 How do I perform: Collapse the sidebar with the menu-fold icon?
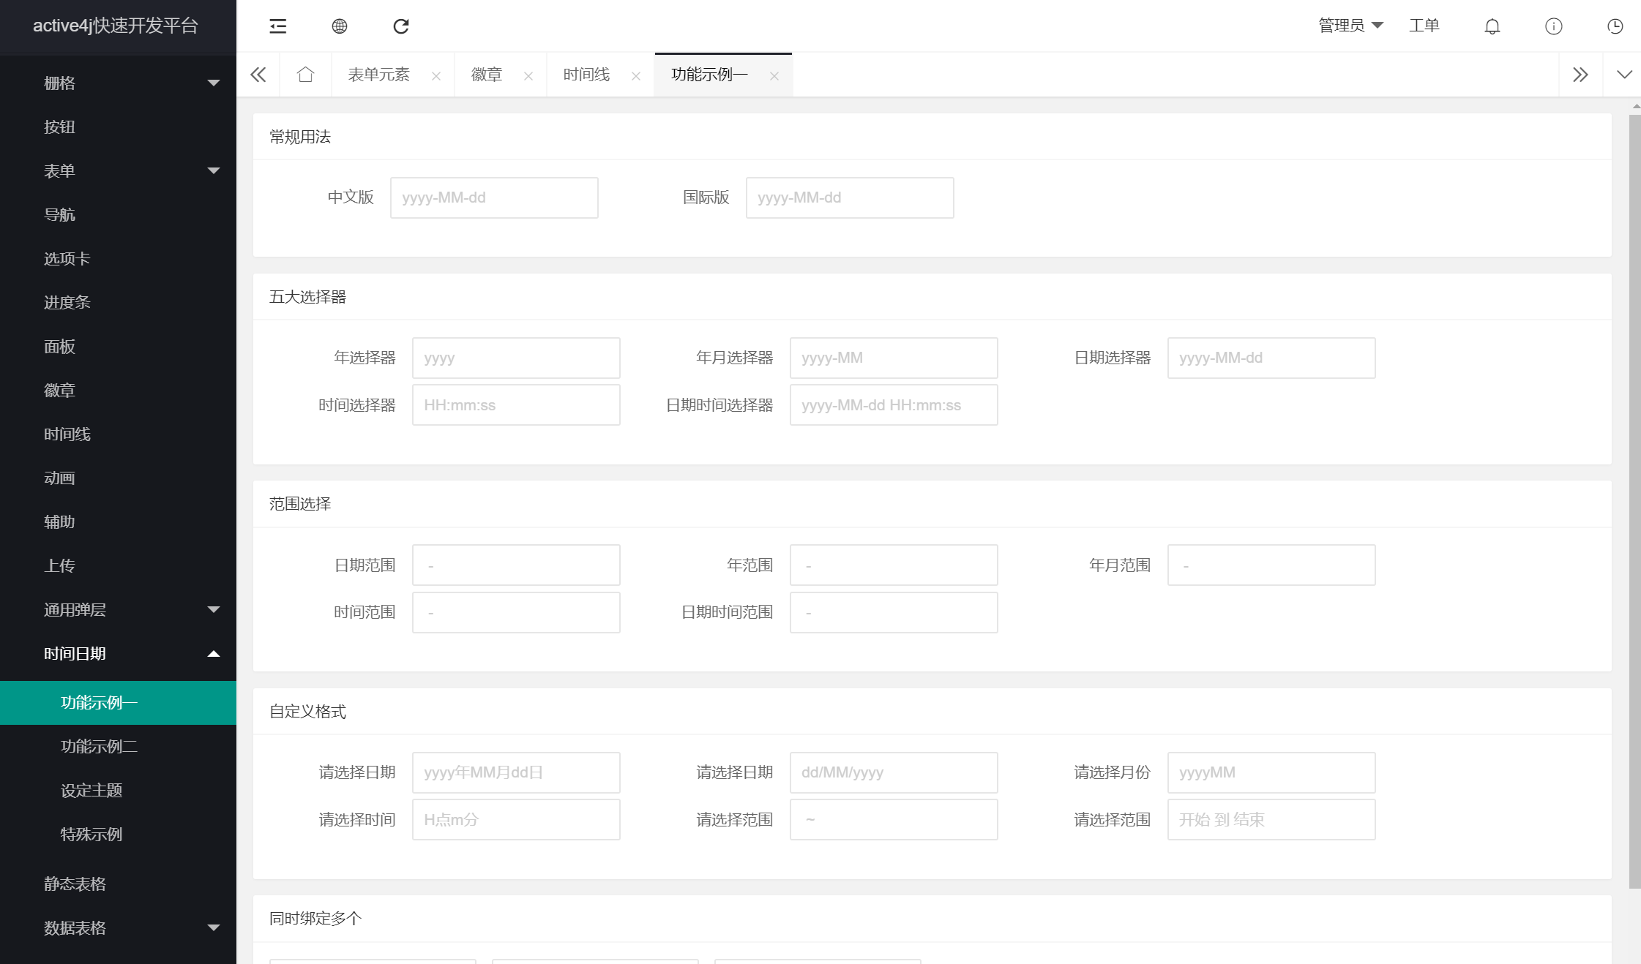pos(278,26)
